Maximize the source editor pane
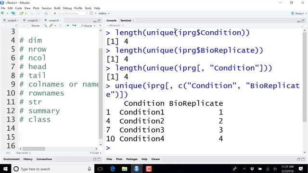The image size is (308, 173). (x=99, y=21)
